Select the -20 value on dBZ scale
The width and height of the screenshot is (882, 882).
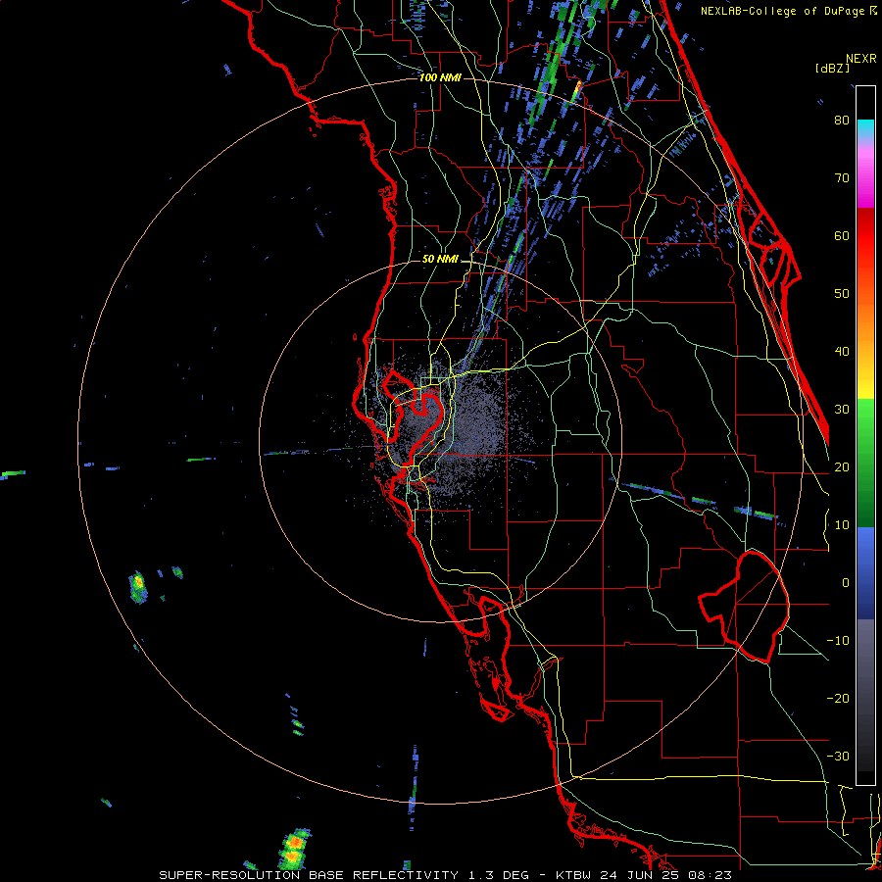(x=838, y=699)
